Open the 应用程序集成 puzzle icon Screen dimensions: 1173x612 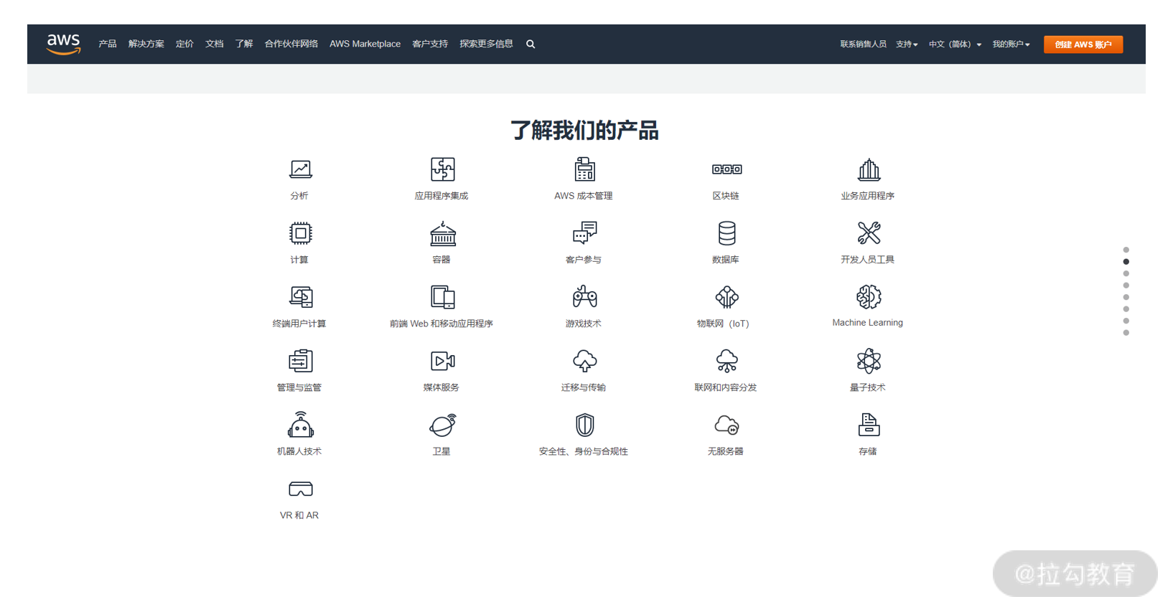click(x=442, y=169)
